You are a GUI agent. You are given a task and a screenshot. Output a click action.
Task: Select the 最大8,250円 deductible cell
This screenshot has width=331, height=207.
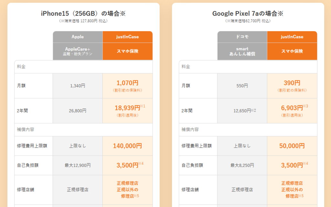[x=242, y=165]
